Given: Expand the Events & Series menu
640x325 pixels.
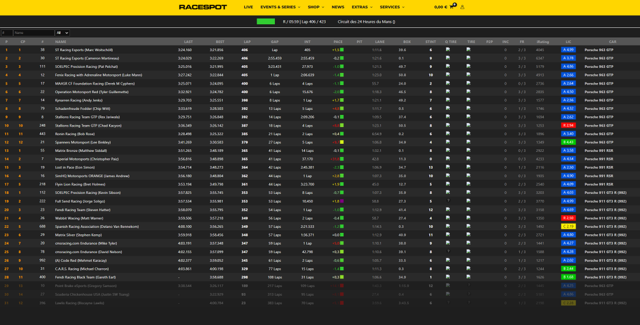Looking at the screenshot, I should 280,7.
